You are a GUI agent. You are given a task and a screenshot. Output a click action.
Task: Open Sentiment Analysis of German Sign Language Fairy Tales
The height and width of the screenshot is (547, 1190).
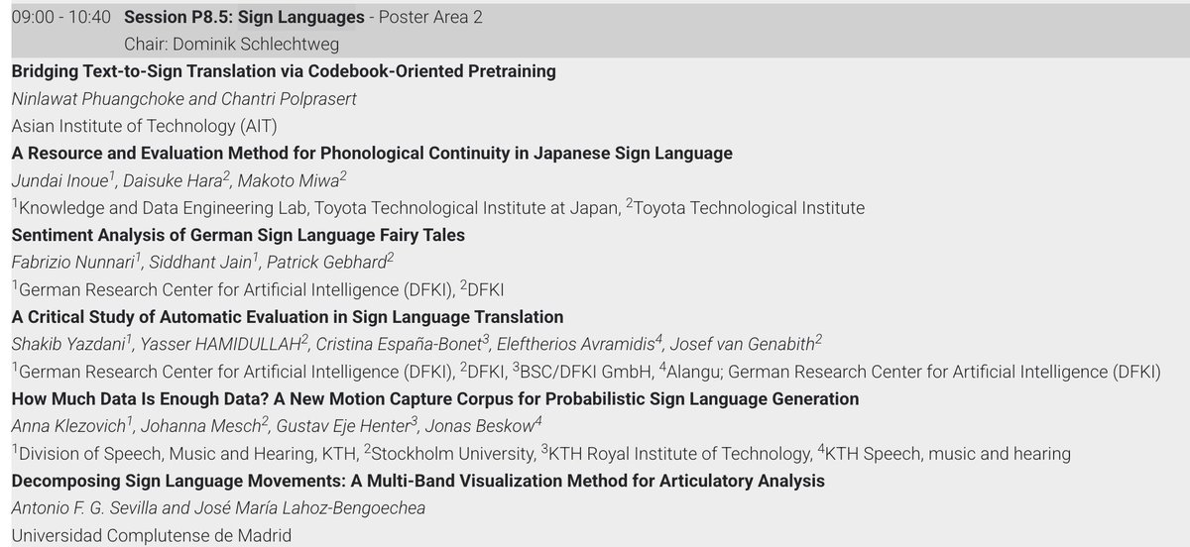(x=238, y=235)
